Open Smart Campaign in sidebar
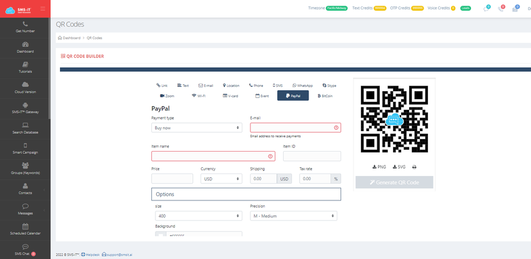Screen dimensions: 531x259 click(x=25, y=149)
